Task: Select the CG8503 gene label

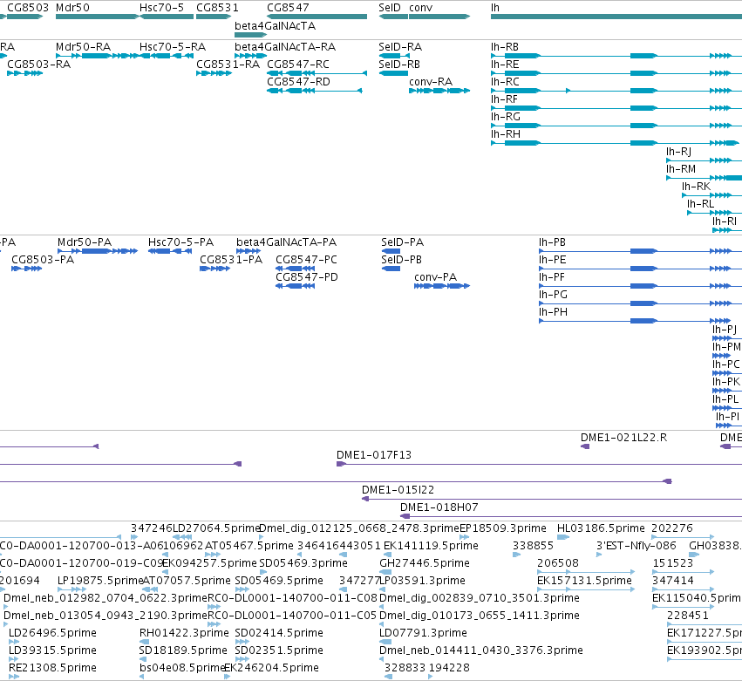Action: click(28, 8)
